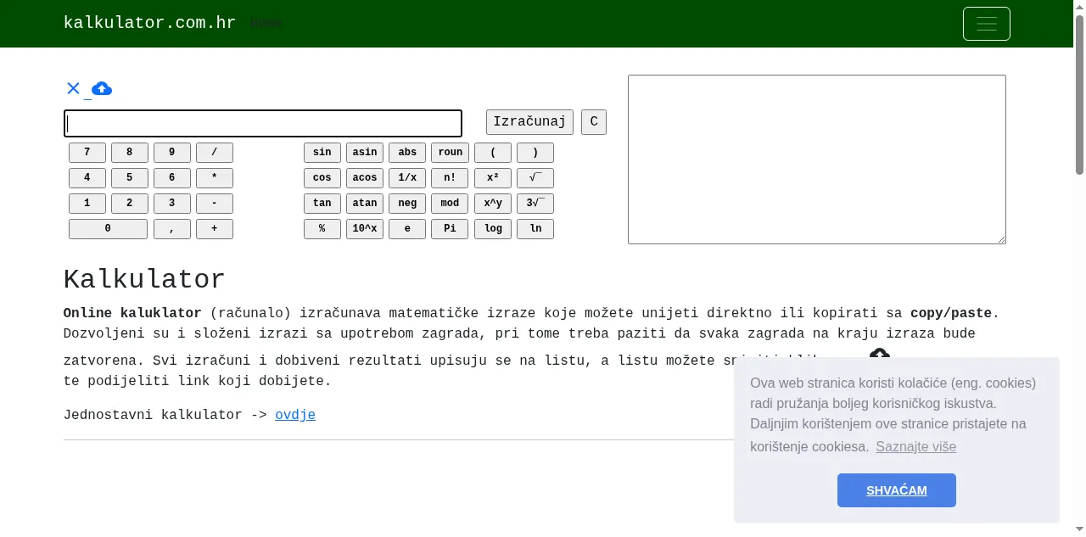The width and height of the screenshot is (1086, 537).
Task: Click the Izračunaj button
Action: tap(529, 121)
